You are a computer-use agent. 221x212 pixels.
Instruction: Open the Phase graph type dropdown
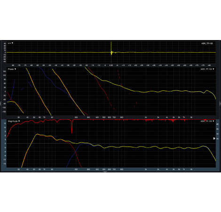tap(12, 69)
